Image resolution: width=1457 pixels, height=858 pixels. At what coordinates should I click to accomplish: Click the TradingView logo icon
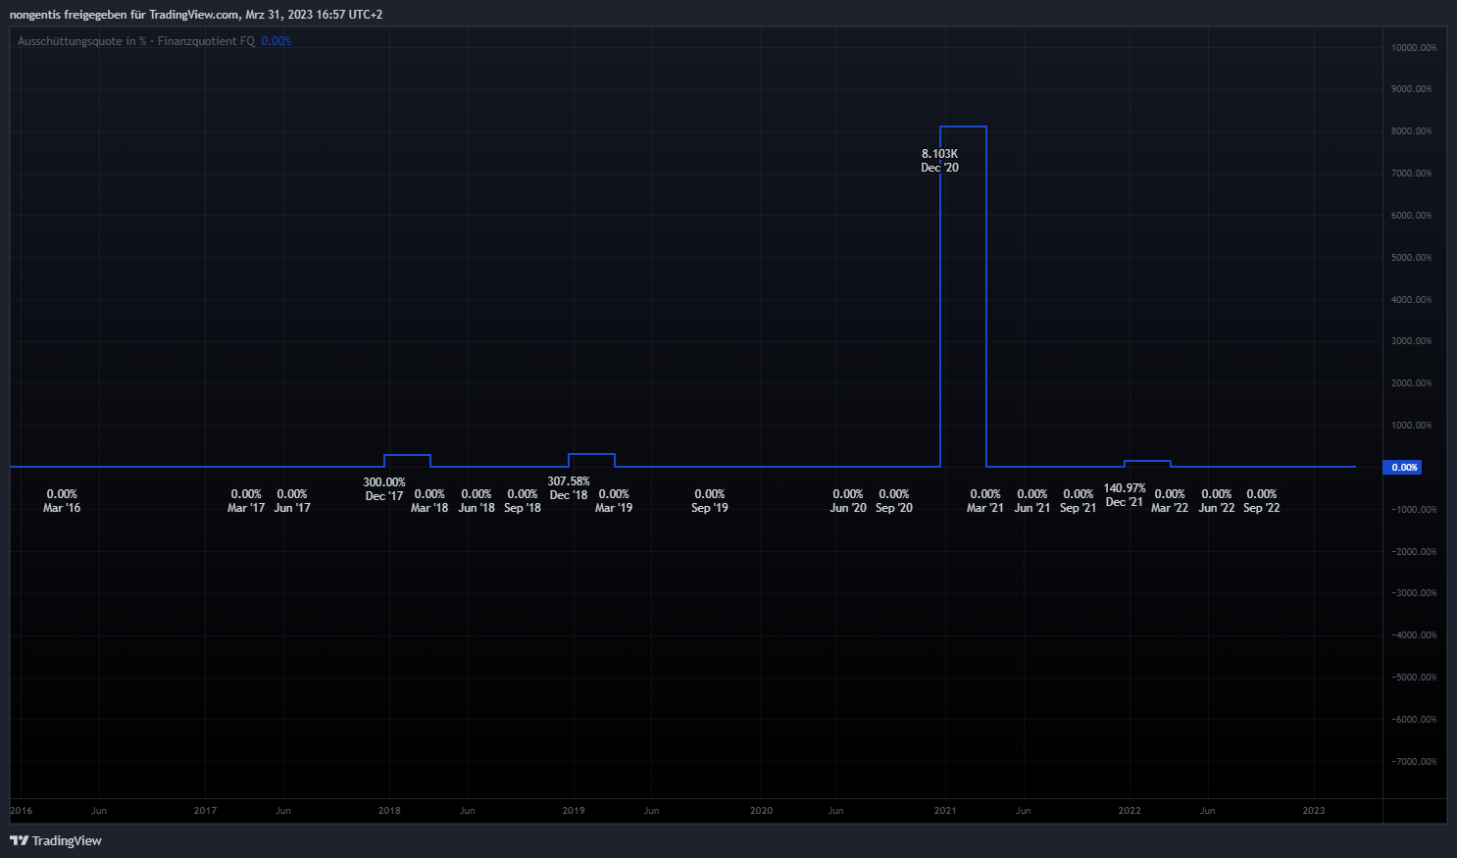point(19,840)
